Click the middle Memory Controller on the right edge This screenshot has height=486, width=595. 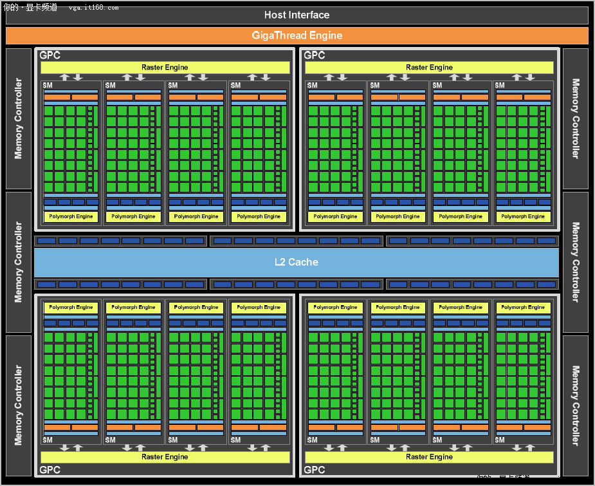(x=576, y=262)
